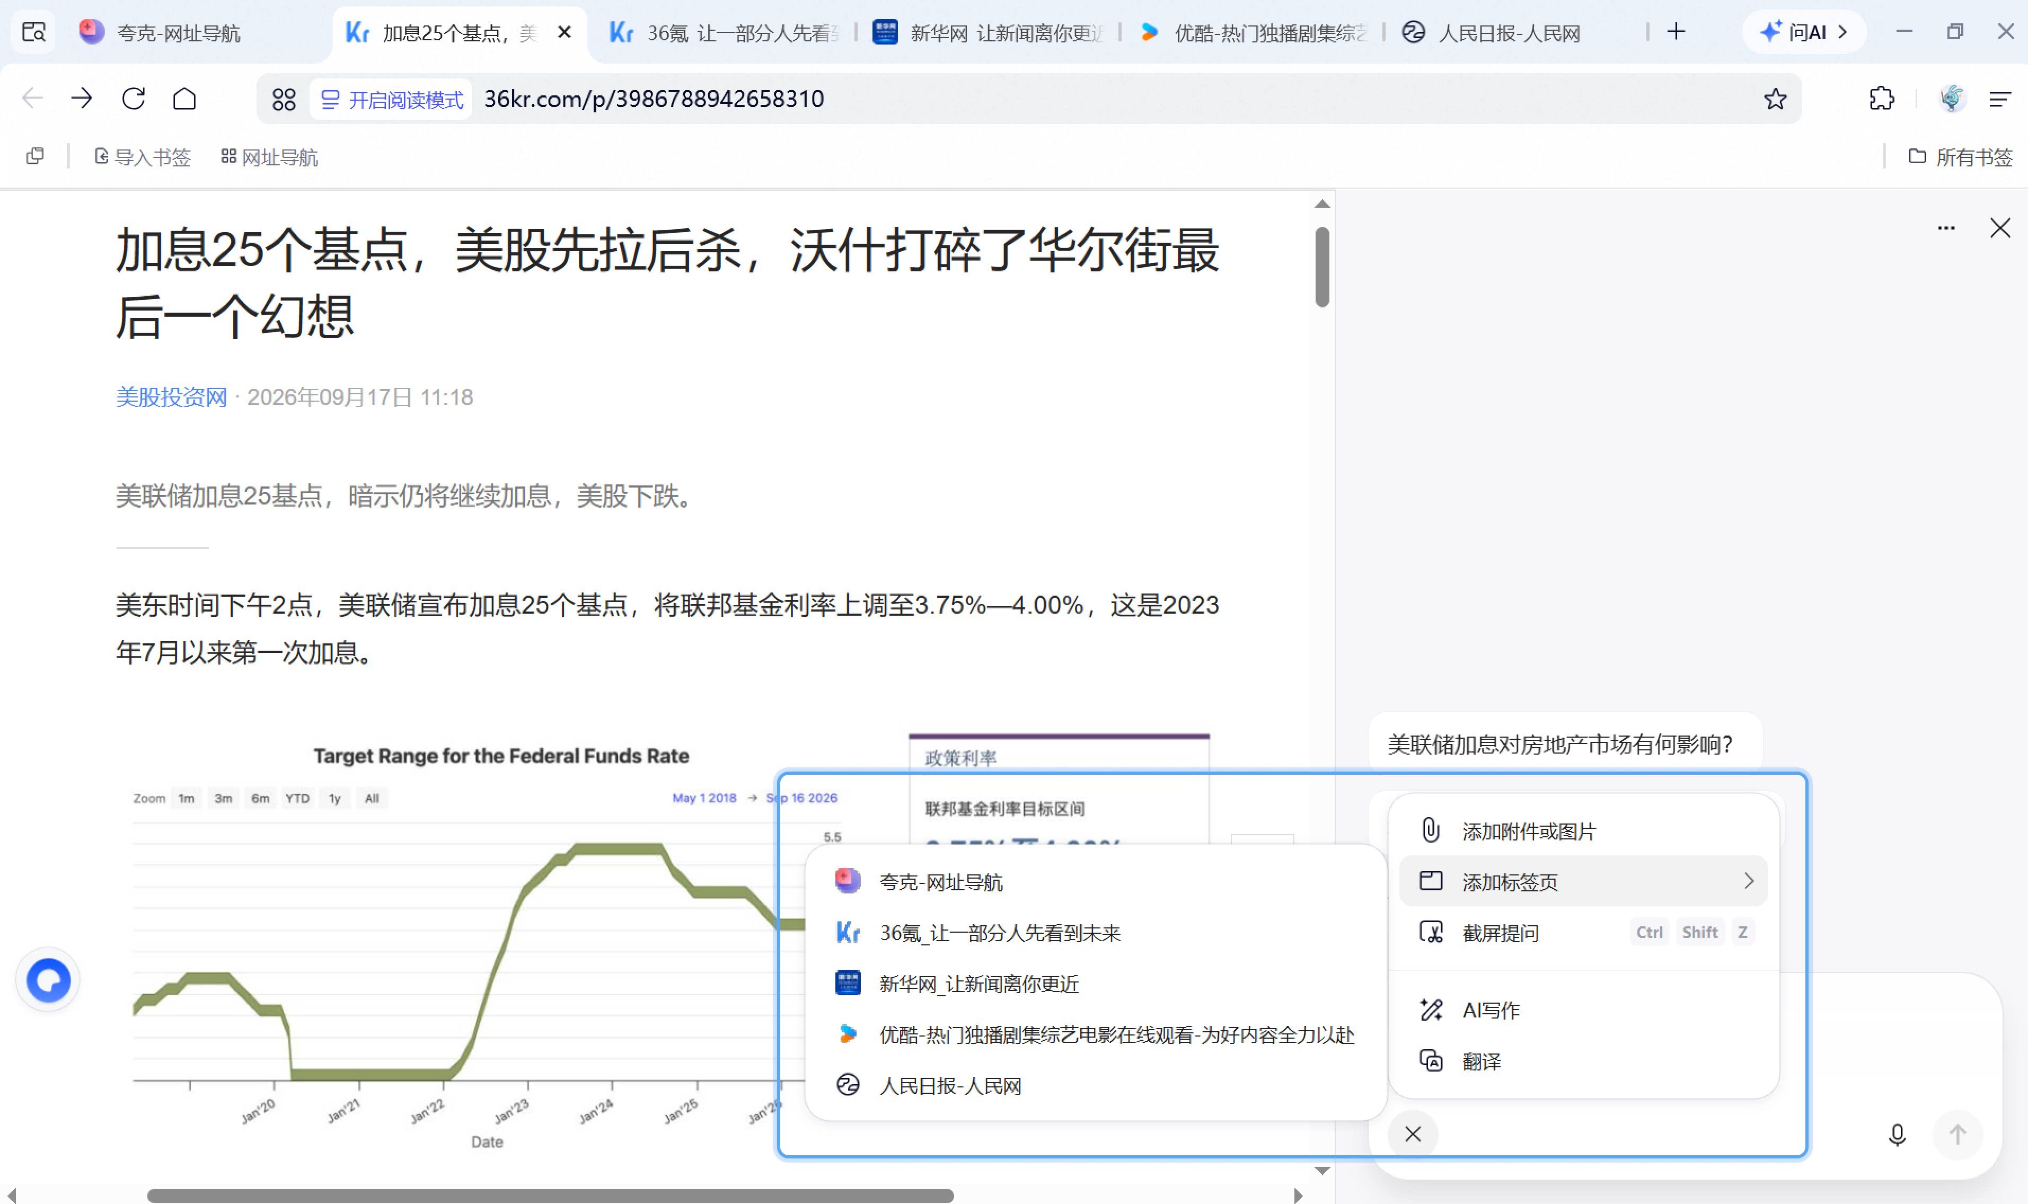Click 导入书签 in bookmarks bar

[143, 156]
